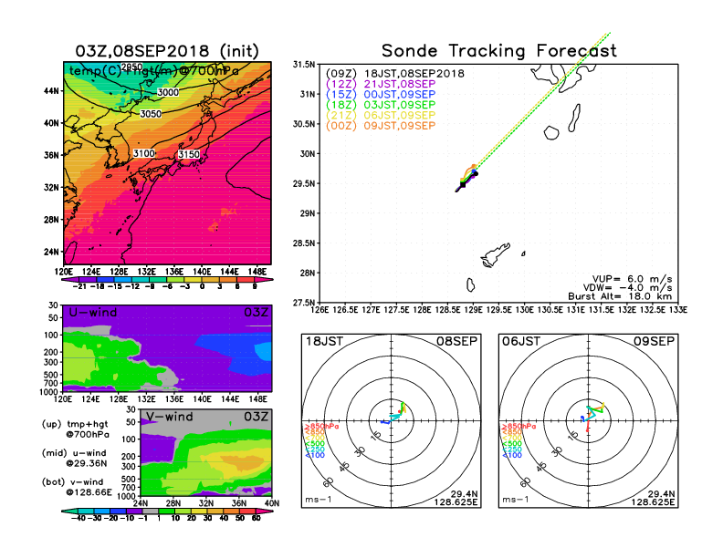This screenshot has height=558, width=723.
Task: Click the '09SEP' label on the right hodograph
Action: click(654, 342)
